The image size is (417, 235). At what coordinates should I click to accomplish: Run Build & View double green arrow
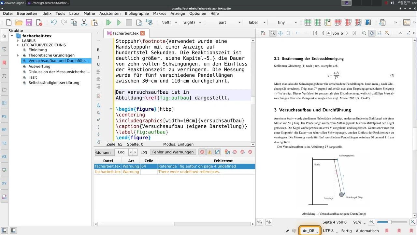point(109,23)
